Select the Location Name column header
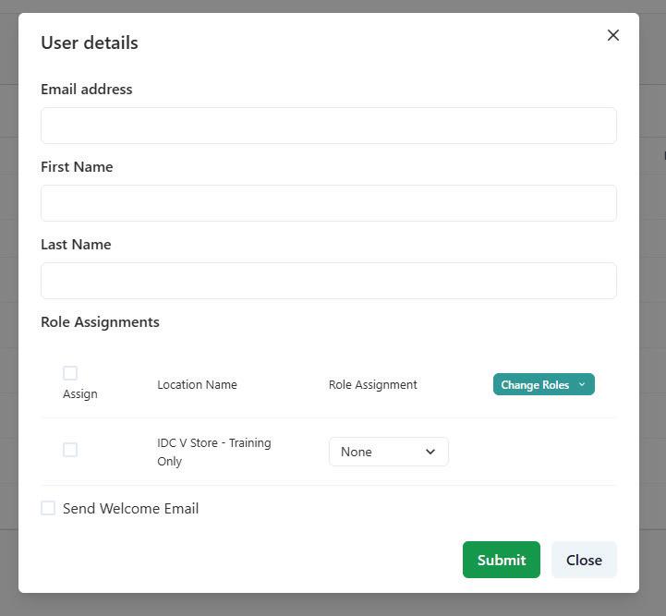This screenshot has height=616, width=666. pyautogui.click(x=197, y=385)
